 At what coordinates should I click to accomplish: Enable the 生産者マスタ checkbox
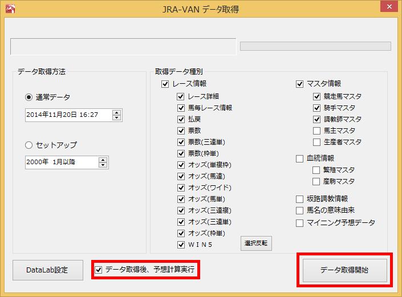pyautogui.click(x=316, y=142)
